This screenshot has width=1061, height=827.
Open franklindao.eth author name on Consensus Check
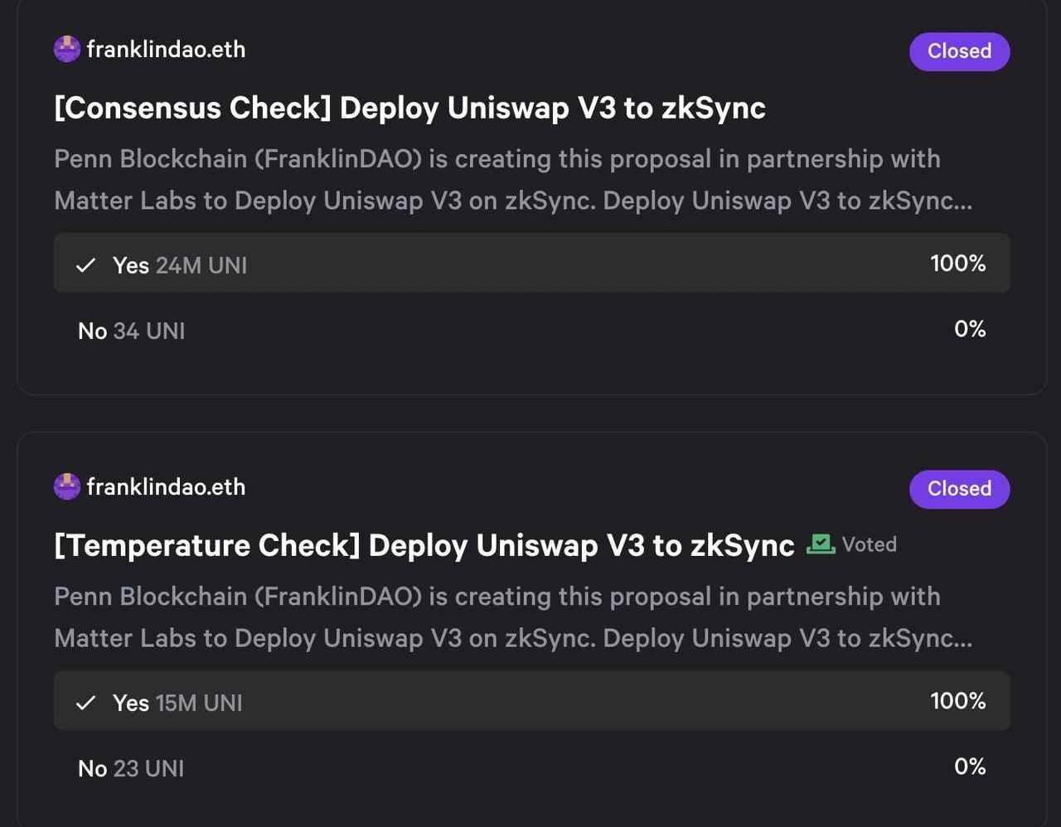pyautogui.click(x=166, y=49)
